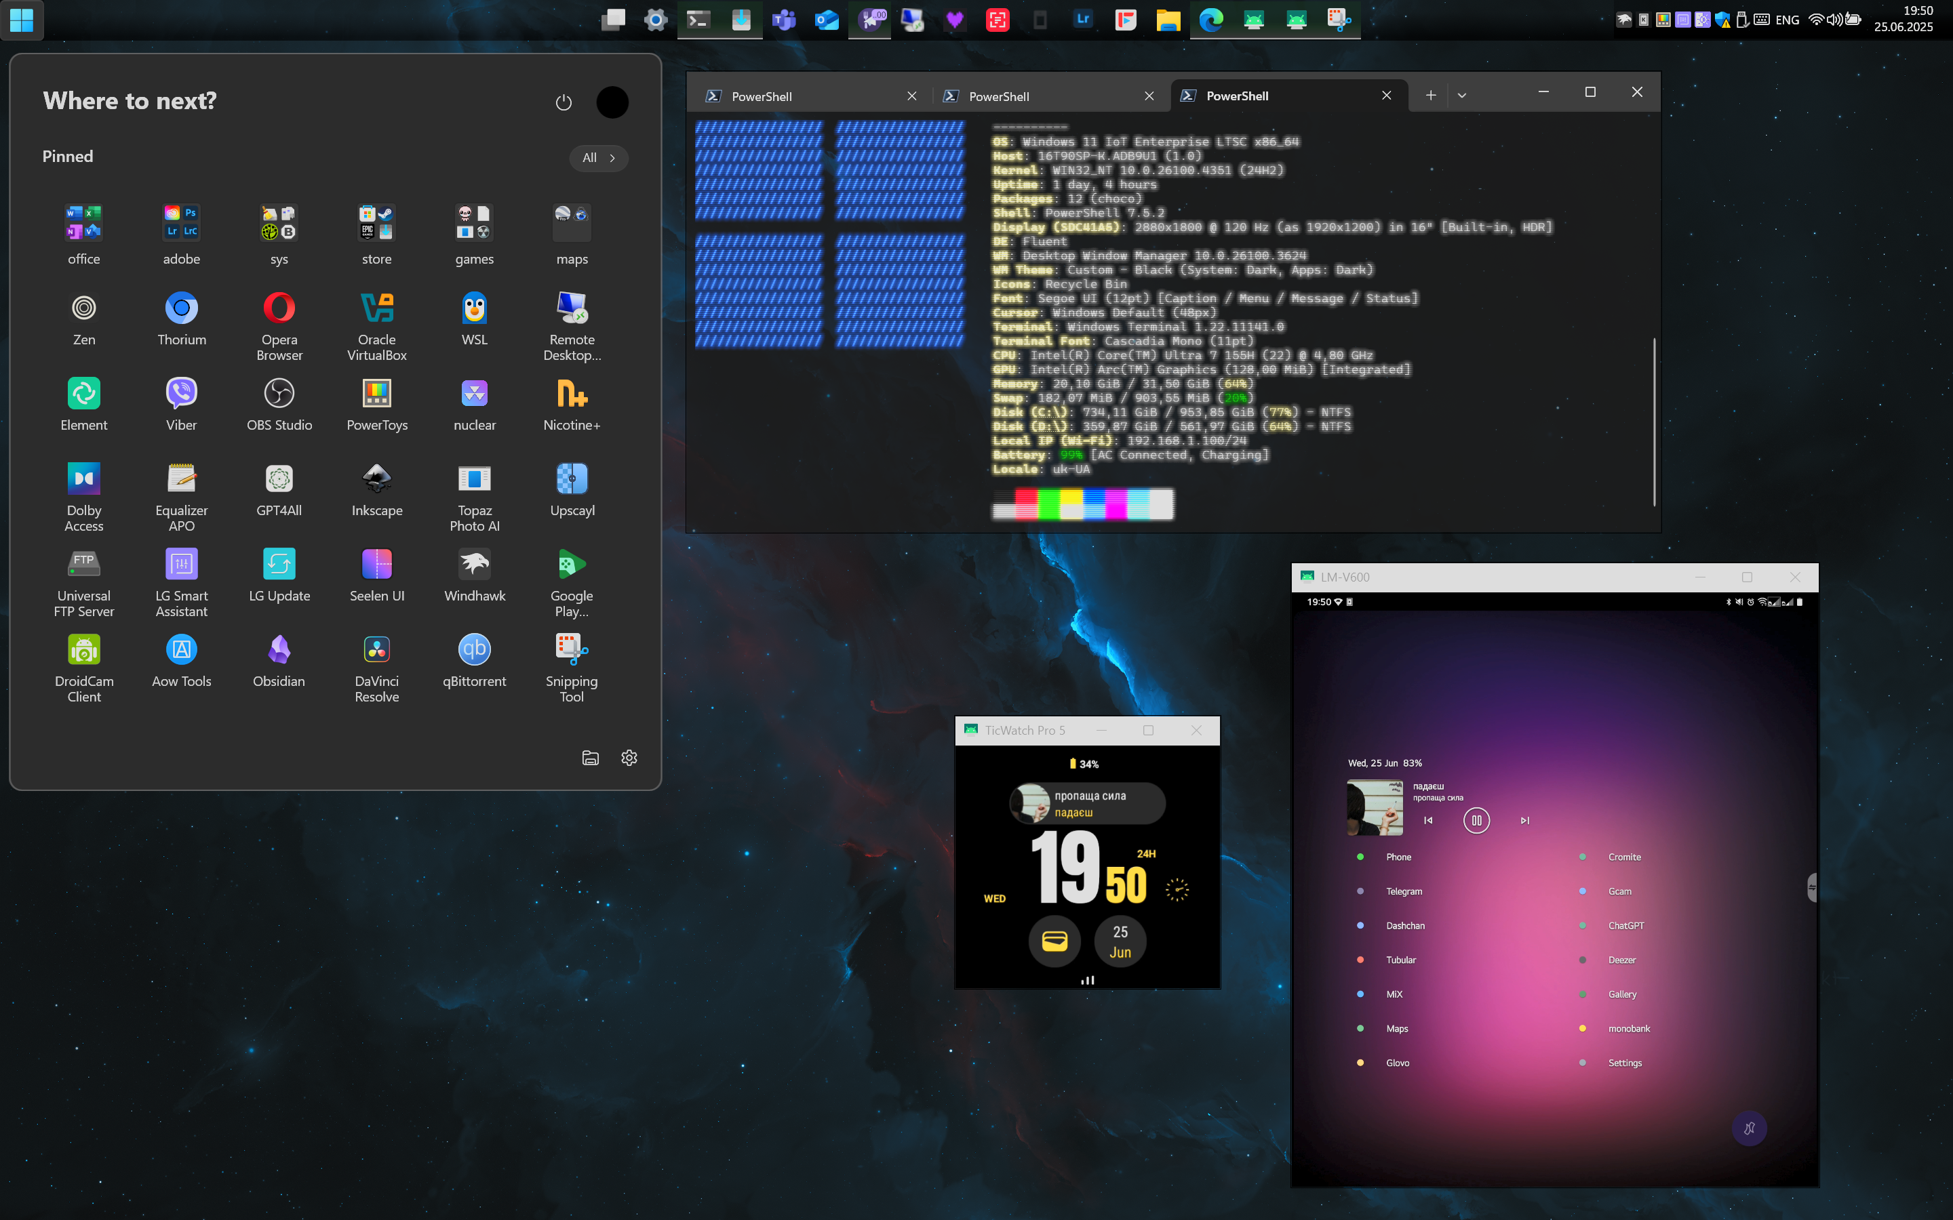The width and height of the screenshot is (1953, 1220).
Task: Open Inkscape from the pinned grid
Action: (x=376, y=479)
